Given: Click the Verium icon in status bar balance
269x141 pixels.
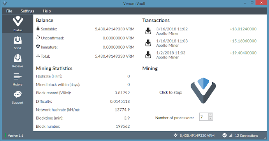Looking at the screenshot, I should [x=175, y=135].
